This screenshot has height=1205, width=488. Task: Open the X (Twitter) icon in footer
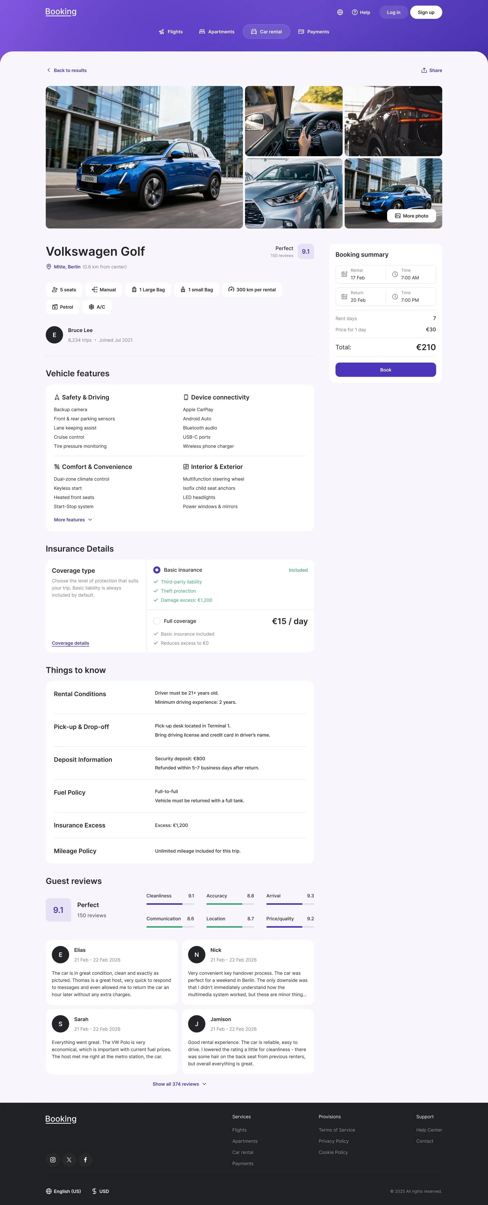point(69,1160)
